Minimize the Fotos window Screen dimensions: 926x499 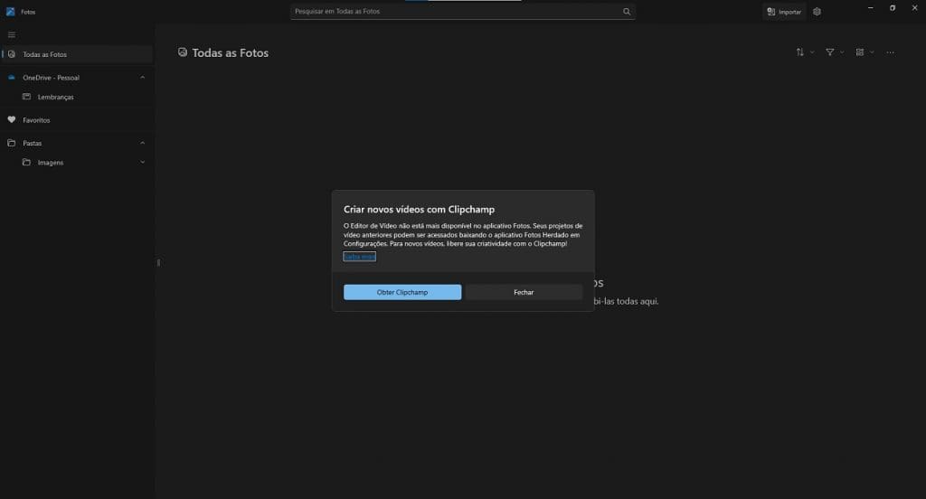coord(871,7)
